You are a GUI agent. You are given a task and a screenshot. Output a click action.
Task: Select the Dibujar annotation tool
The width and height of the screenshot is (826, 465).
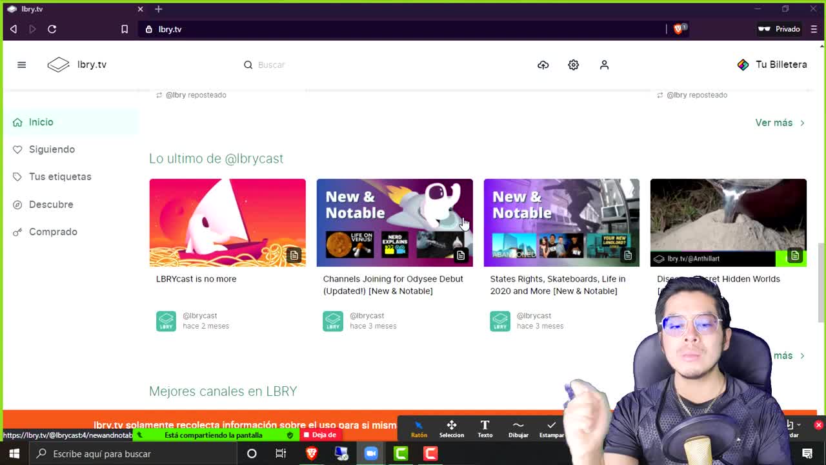518,428
